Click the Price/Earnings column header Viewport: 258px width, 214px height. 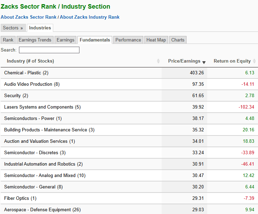(x=184, y=61)
